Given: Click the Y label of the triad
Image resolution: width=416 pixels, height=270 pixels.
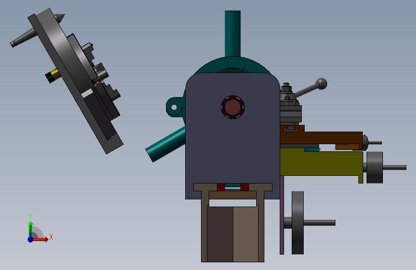Looking at the screenshot, I should coord(30,216).
